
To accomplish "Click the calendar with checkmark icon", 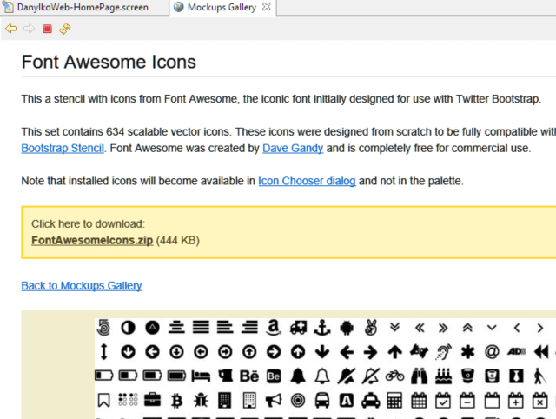I will 444,400.
